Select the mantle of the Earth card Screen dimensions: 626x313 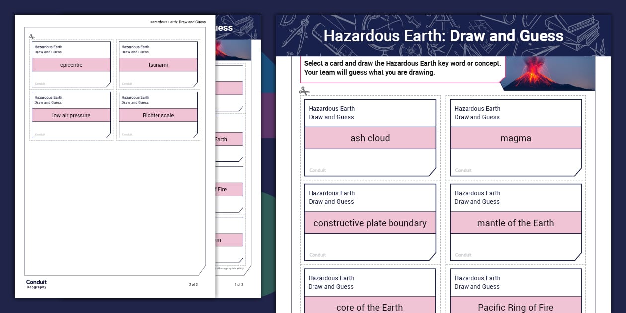tap(516, 223)
